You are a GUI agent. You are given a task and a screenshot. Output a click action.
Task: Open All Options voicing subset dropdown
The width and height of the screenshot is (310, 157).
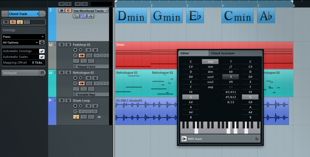[x=20, y=42]
